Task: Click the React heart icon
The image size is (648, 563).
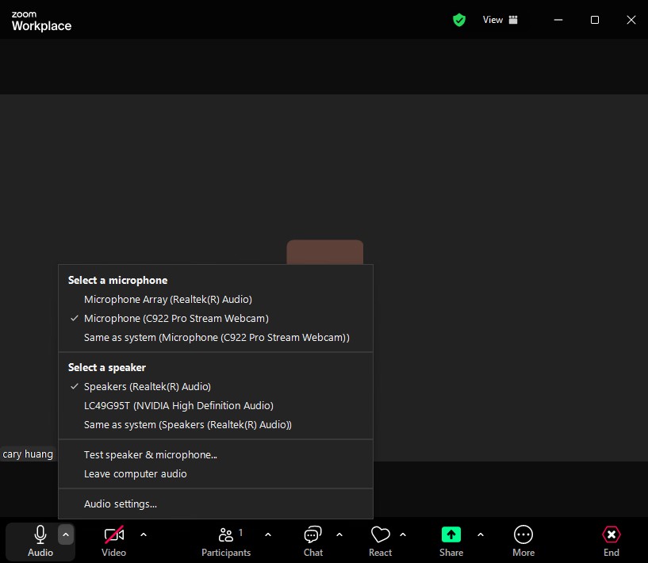Action: pos(380,535)
